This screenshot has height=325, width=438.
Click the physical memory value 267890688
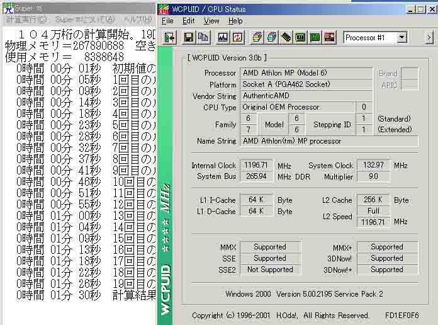point(98,45)
